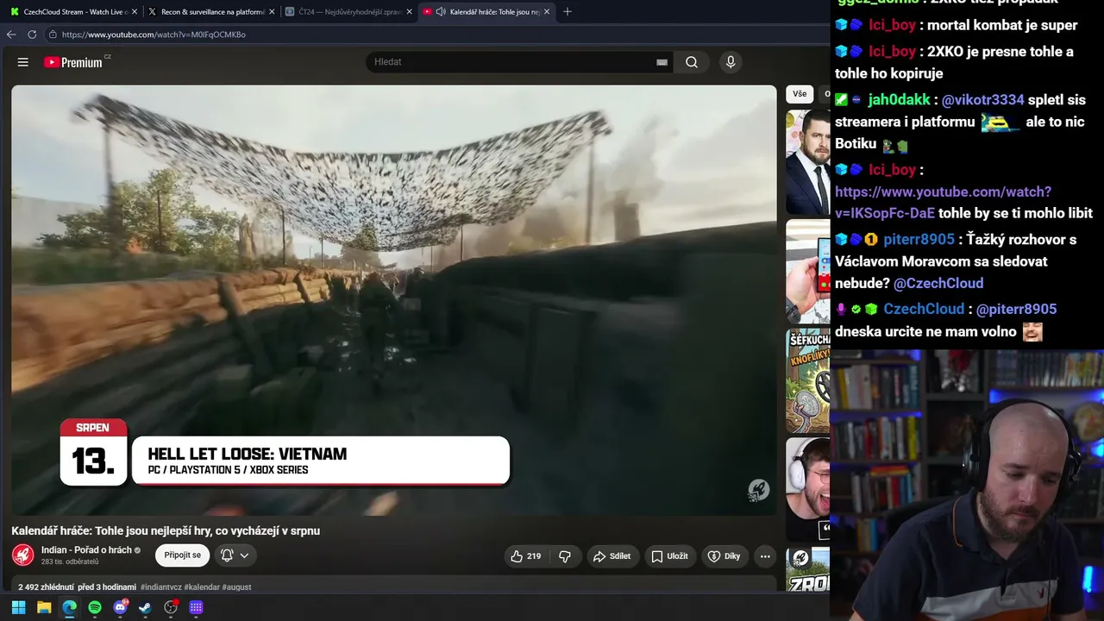Expand the notification bell dropdown
Viewport: 1104px width, 621px height.
[x=235, y=555]
